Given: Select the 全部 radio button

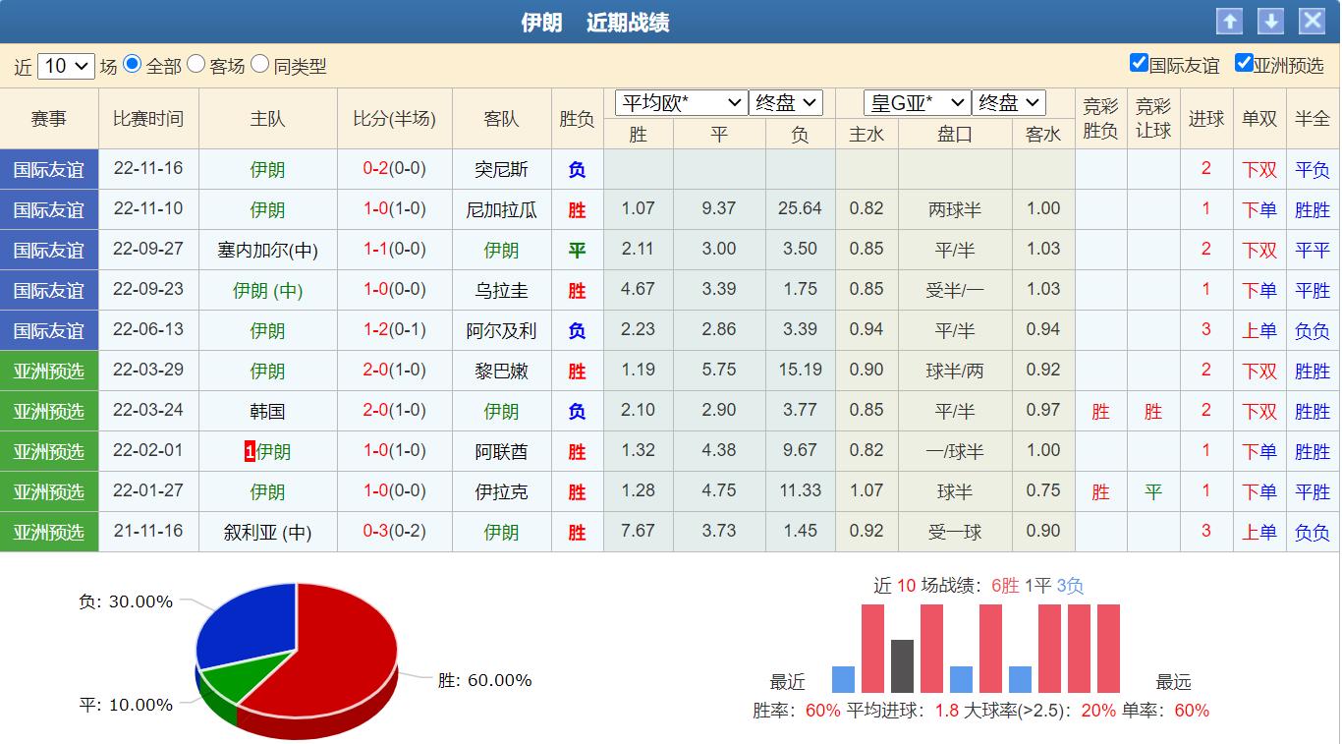Looking at the screenshot, I should click(133, 64).
